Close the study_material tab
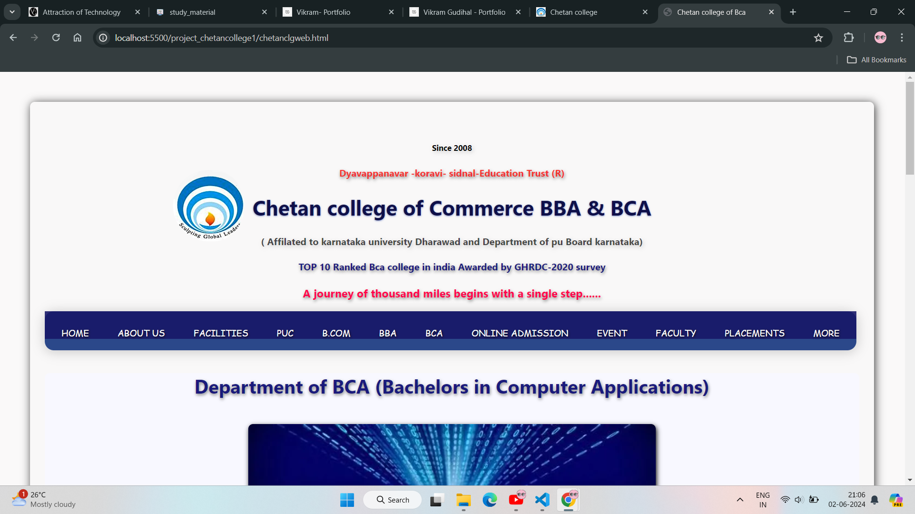This screenshot has height=514, width=915. click(x=264, y=12)
